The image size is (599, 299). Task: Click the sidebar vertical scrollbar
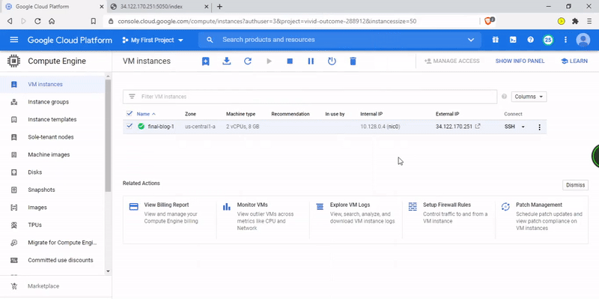coord(108,136)
